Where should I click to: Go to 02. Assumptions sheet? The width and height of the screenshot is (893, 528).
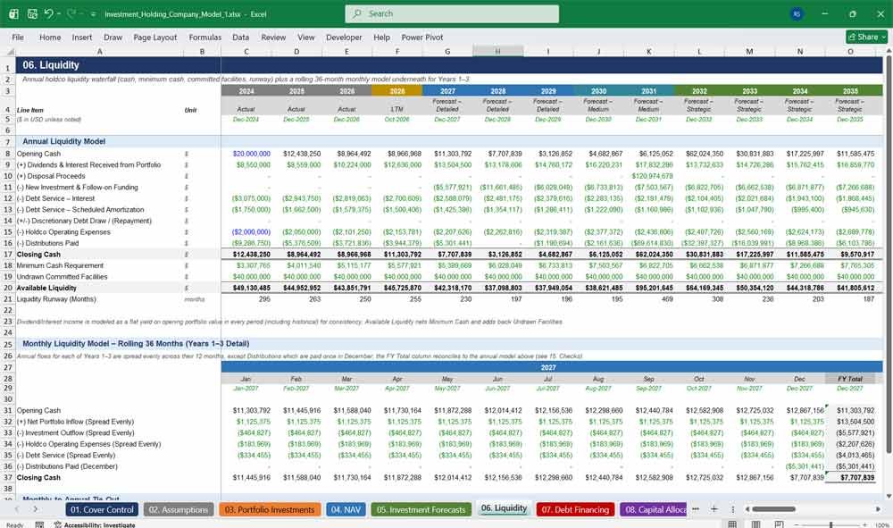(179, 509)
